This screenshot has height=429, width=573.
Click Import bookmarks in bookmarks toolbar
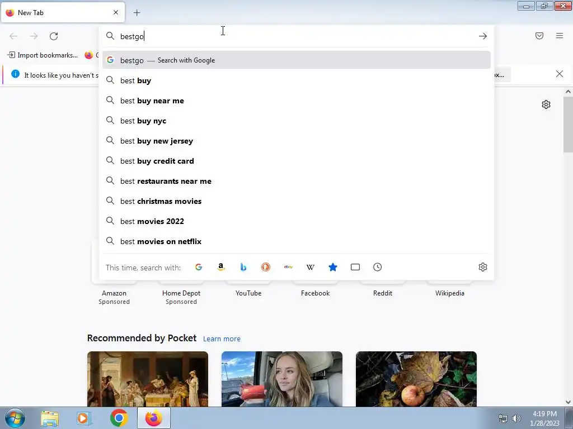[x=43, y=55]
